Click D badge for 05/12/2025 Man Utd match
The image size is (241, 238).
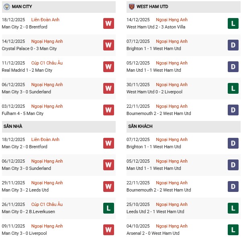(233, 67)
